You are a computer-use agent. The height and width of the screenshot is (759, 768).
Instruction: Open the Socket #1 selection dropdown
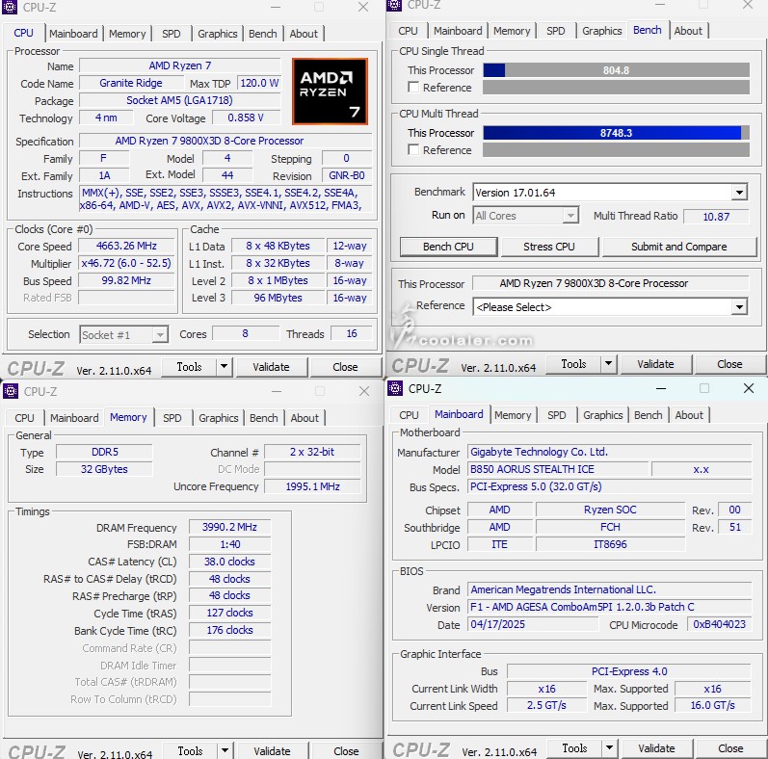coord(160,335)
